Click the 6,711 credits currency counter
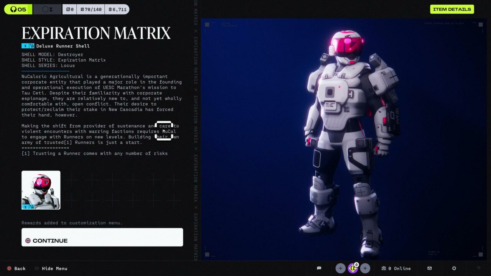The image size is (491, 276). [117, 9]
